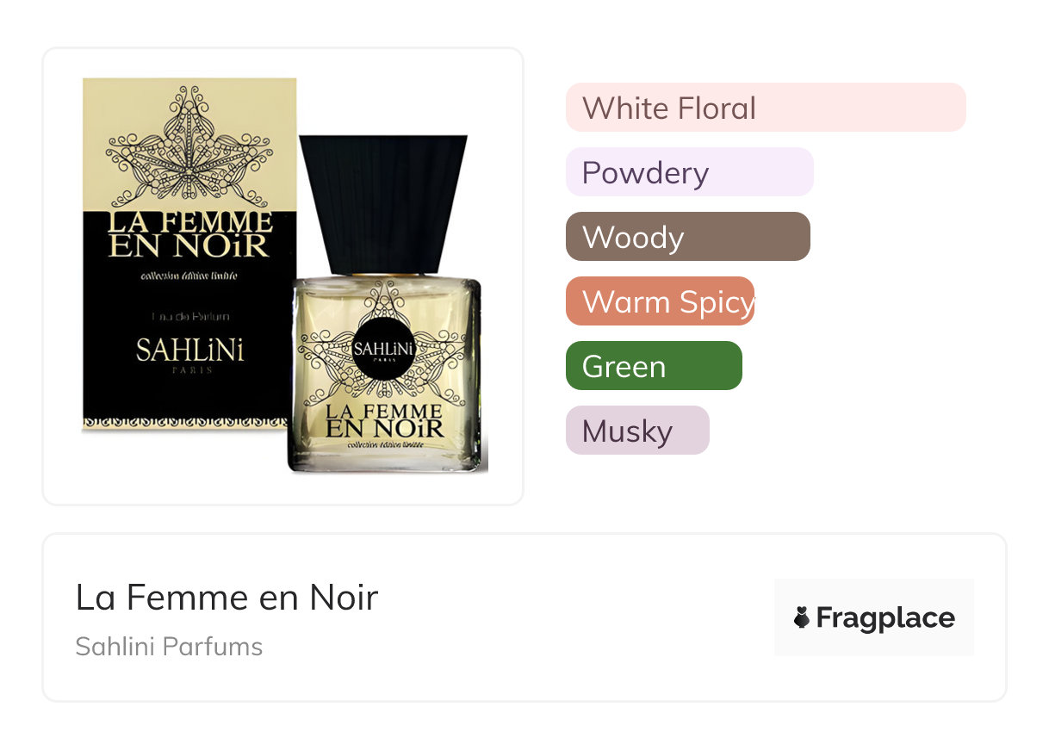The image size is (1049, 744).
Task: Open the La Femme en Noir title link
Action: click(x=227, y=597)
